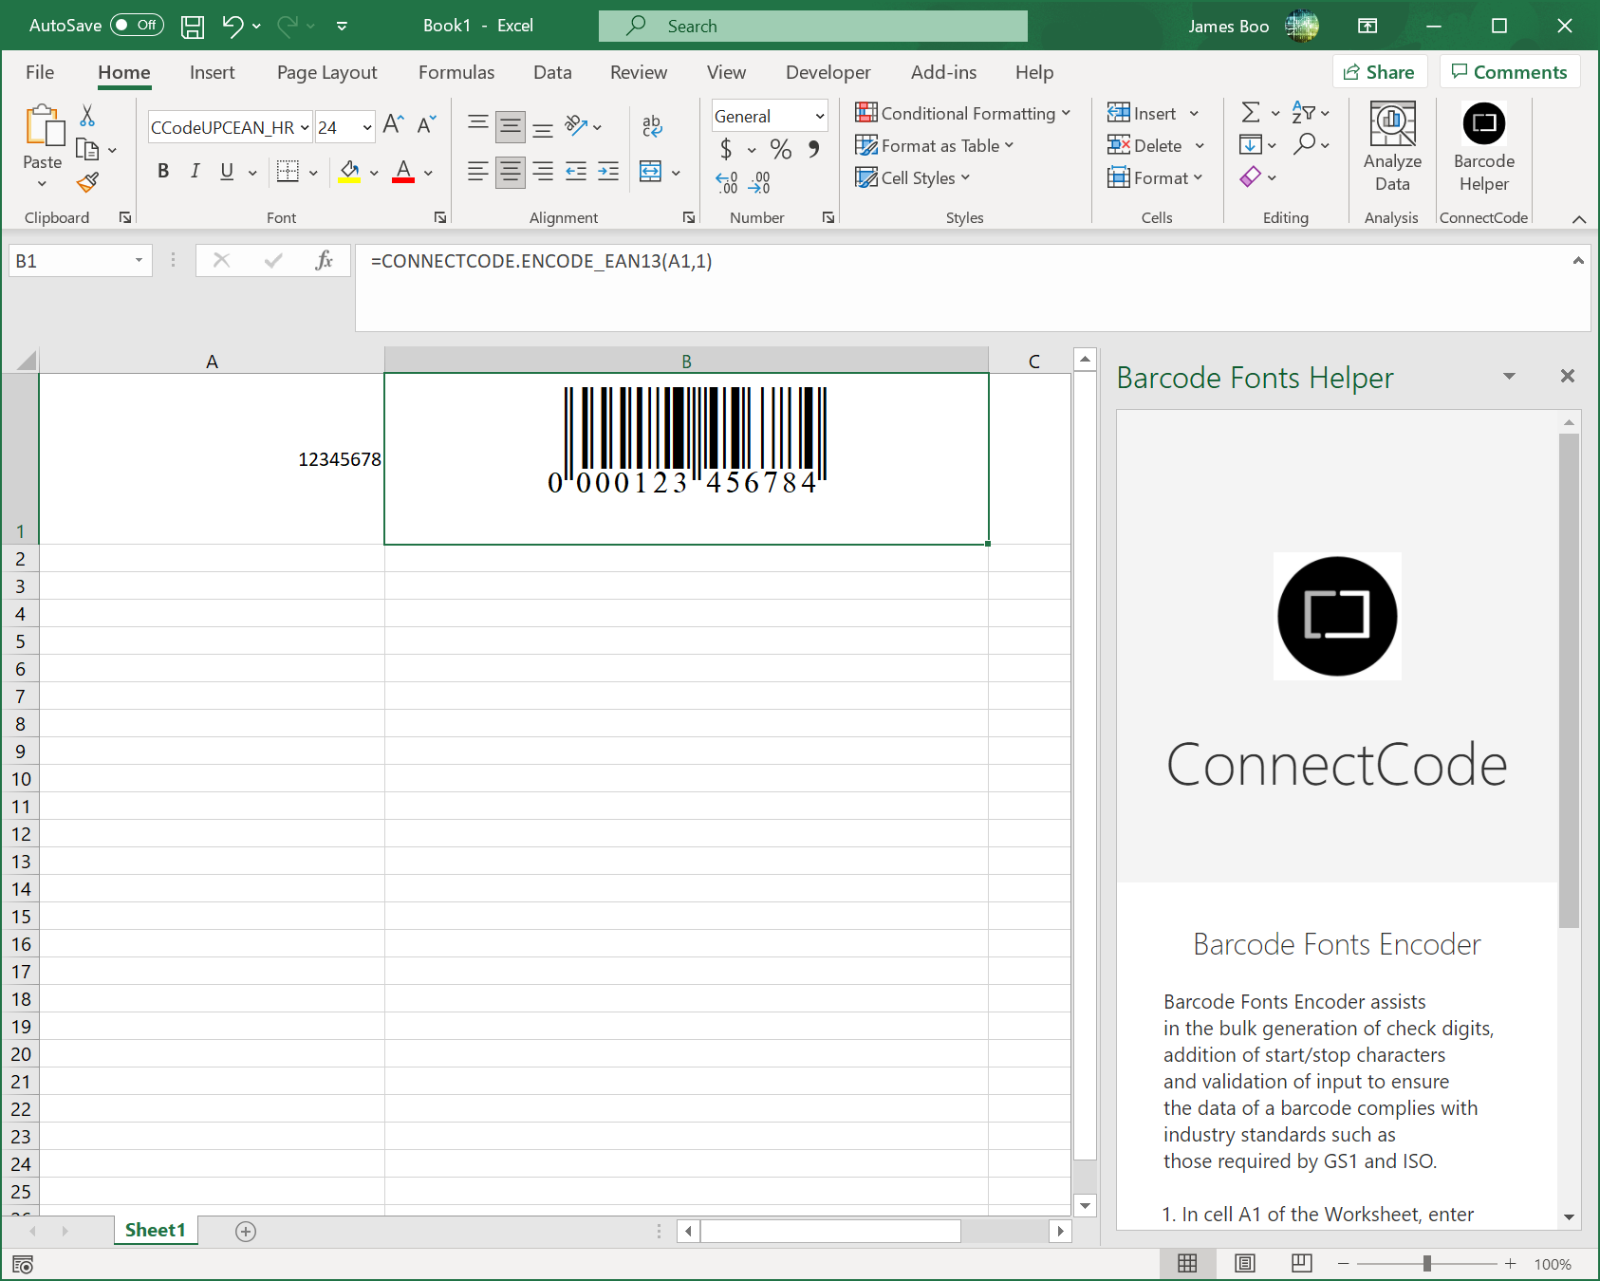Viewport: 1600px width, 1281px height.
Task: Select the Format Painter brush
Action: pos(87,181)
